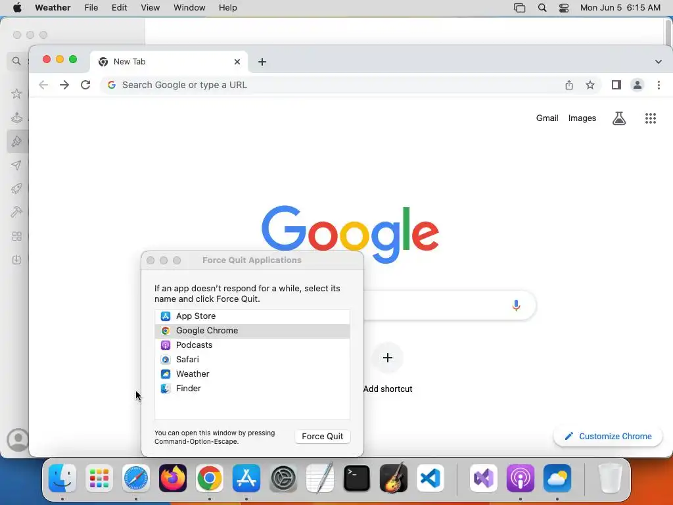Open Podcasts from the Dock
673x505 pixels.
521,478
